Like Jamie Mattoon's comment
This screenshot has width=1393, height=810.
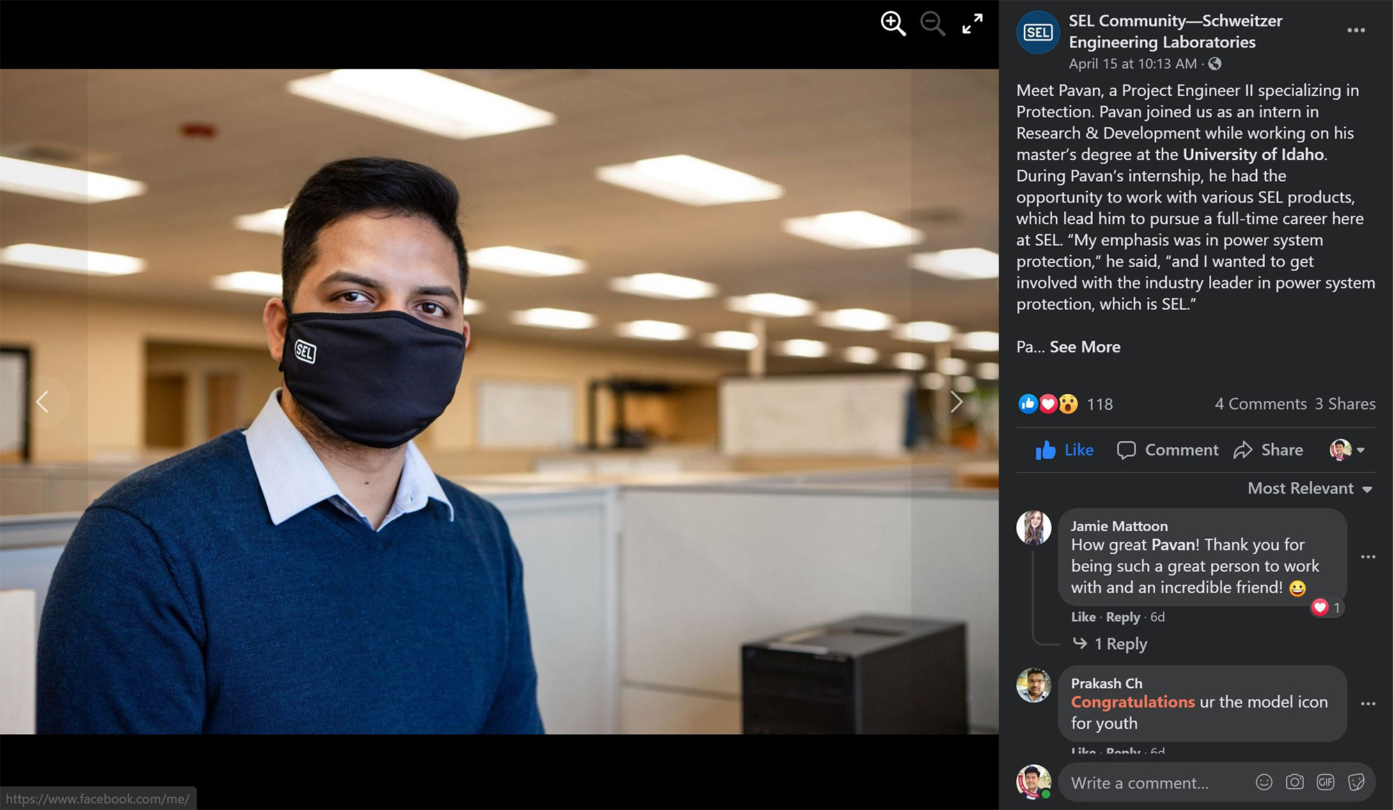(x=1083, y=617)
